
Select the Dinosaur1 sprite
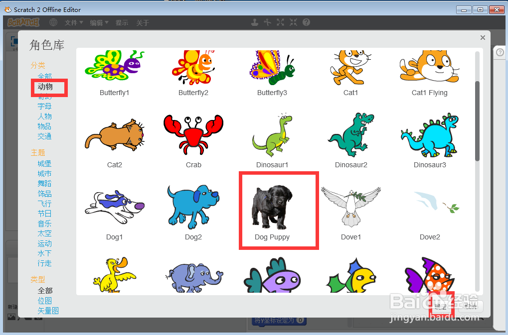[272, 140]
